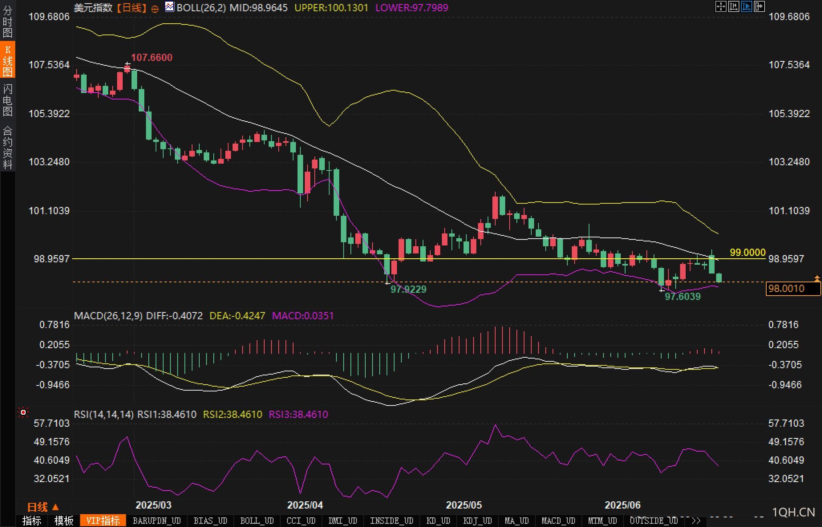Open 闪电图 from the left sidebar
Viewport: 822px width, 527px height.
click(8, 100)
